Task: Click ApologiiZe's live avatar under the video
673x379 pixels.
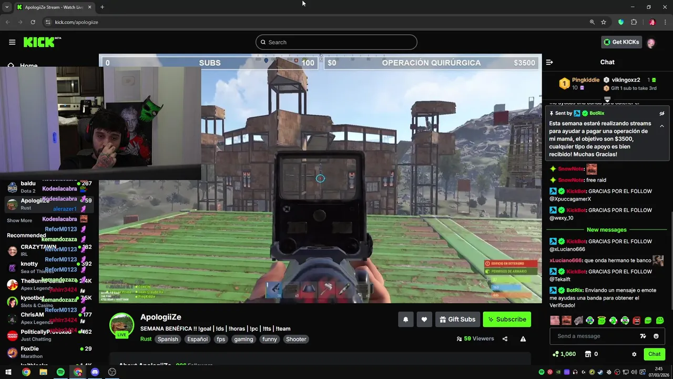Action: [x=121, y=326]
